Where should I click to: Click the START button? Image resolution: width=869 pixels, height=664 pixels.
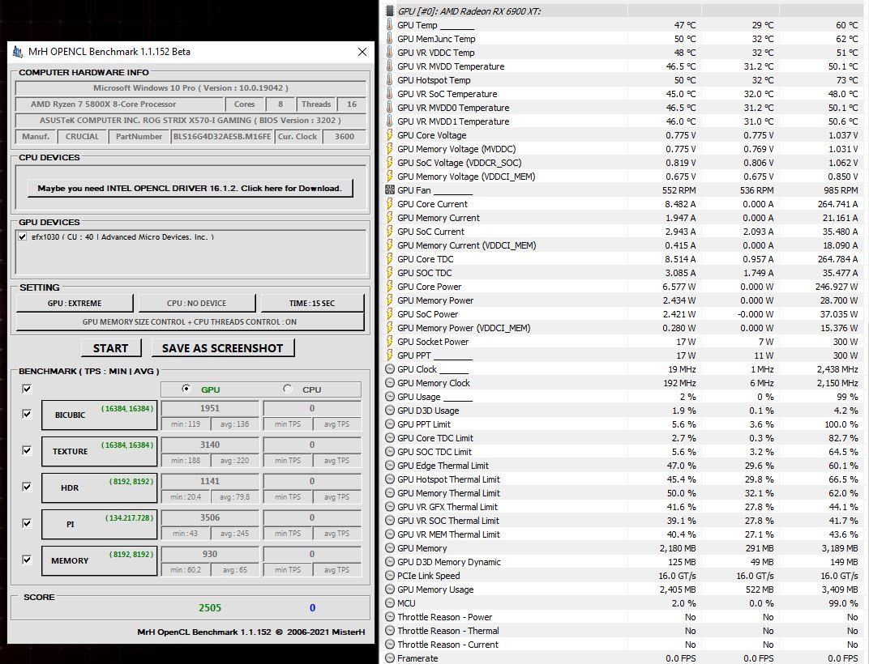click(110, 347)
